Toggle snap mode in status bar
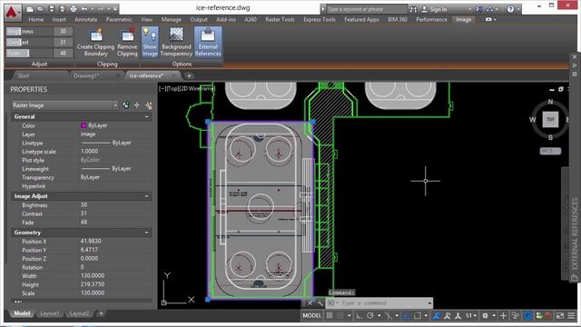 click(x=340, y=315)
